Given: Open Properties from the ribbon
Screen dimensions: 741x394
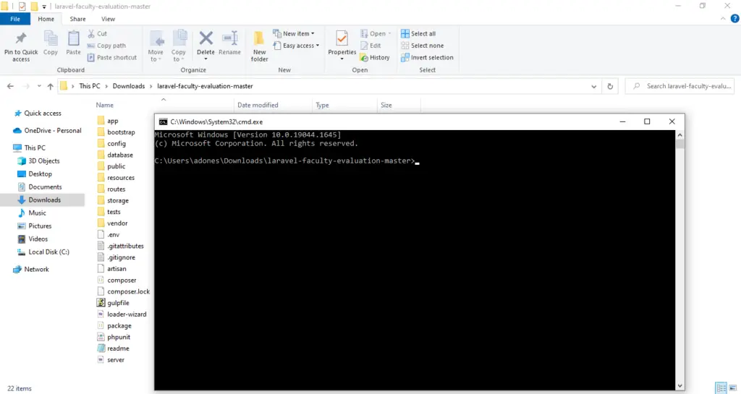Looking at the screenshot, I should pos(342,43).
